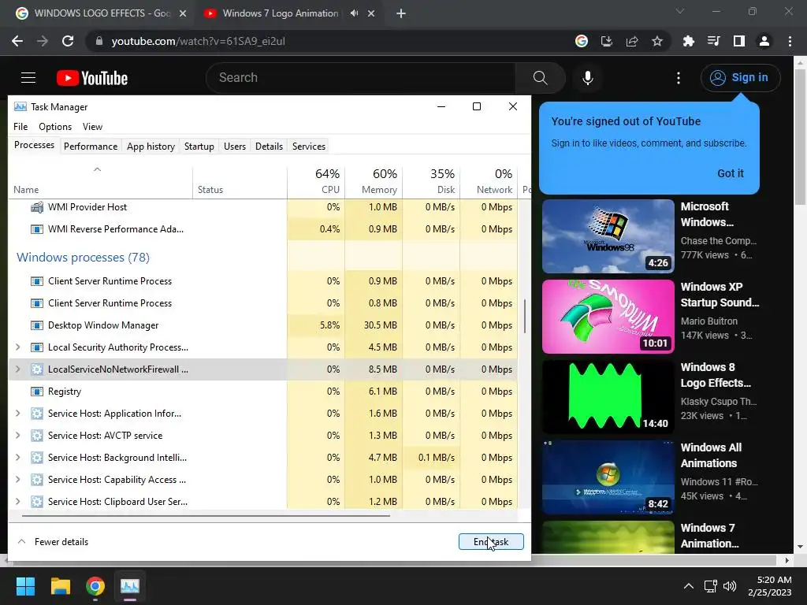Go to the YouTube home logo

click(x=92, y=78)
